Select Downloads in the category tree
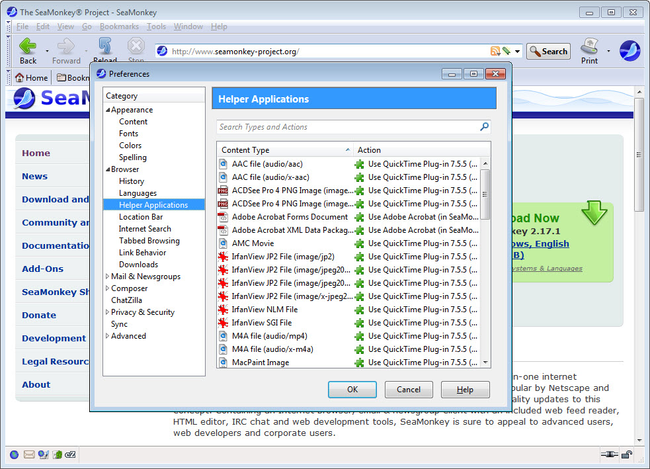 pos(138,265)
